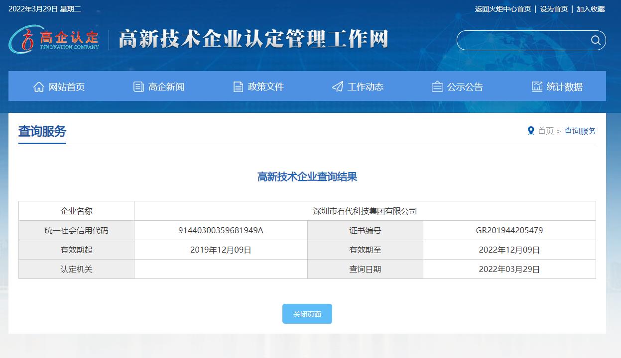621x358 pixels.
Task: Click the 证书编号 label cell
Action: (x=365, y=230)
